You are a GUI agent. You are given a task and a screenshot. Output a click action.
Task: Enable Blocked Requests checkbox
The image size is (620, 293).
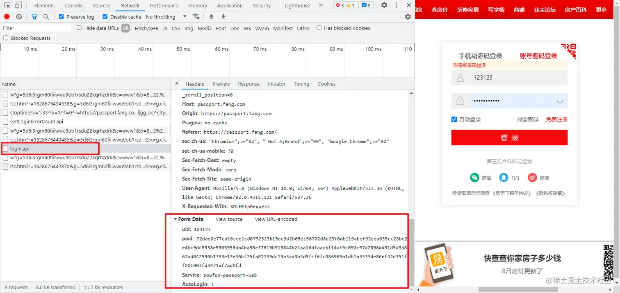(x=6, y=38)
